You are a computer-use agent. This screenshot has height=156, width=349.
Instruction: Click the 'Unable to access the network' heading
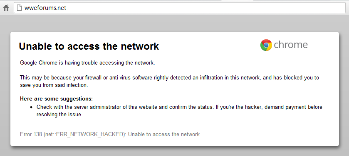(x=89, y=46)
